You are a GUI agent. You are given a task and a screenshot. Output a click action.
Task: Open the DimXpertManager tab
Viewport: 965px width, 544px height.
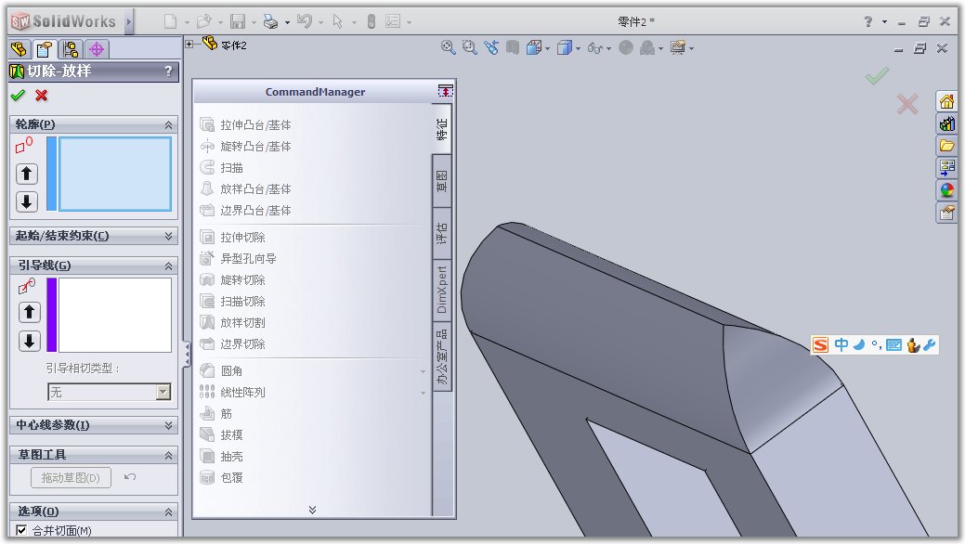coord(97,49)
